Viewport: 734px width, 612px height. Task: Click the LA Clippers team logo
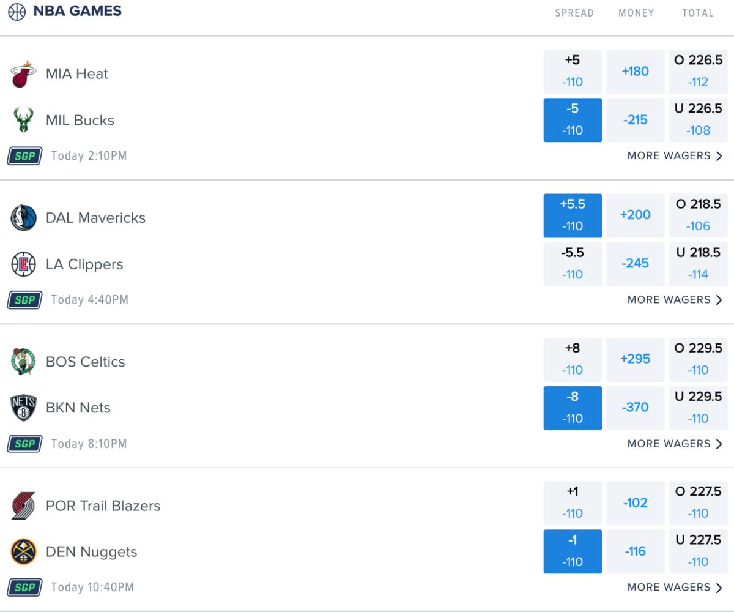point(24,264)
